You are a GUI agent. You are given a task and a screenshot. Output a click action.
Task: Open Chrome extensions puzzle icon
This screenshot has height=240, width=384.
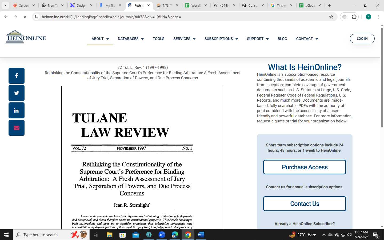pos(354,17)
